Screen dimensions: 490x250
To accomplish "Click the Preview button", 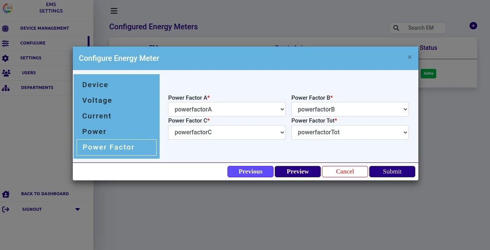I will point(298,172).
